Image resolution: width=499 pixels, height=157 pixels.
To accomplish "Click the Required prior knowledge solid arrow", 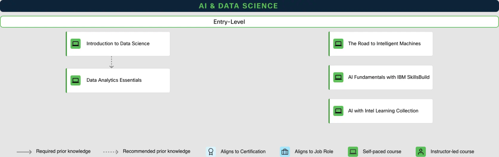I will tap(24, 152).
